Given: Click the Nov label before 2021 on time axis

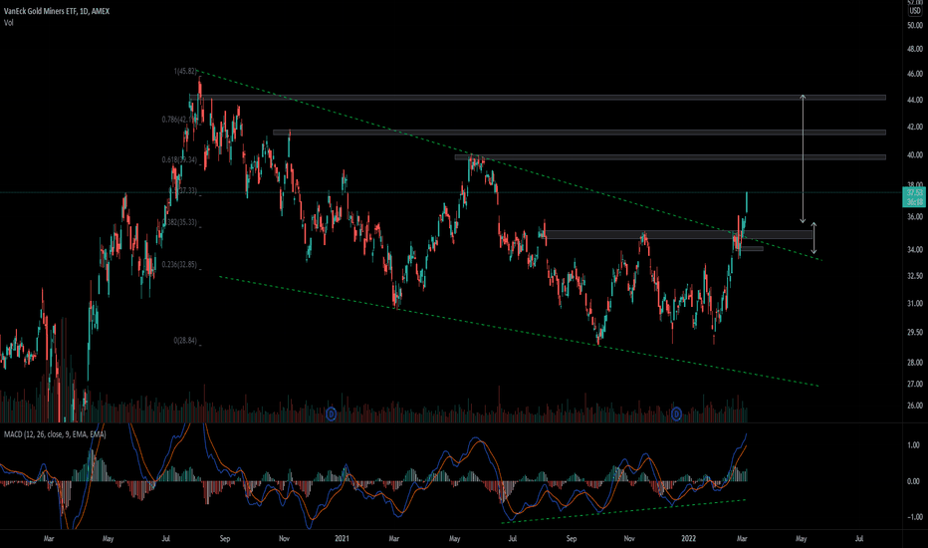Looking at the screenshot, I should point(284,538).
